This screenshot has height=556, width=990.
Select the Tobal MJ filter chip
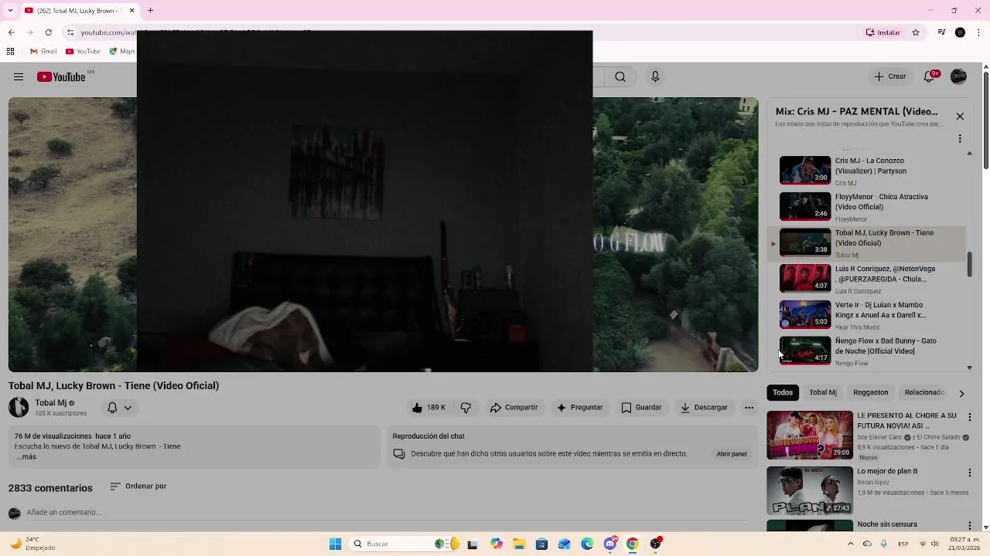click(823, 392)
